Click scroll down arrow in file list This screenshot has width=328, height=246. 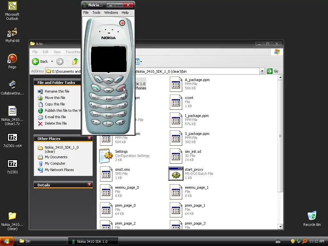click(x=280, y=226)
